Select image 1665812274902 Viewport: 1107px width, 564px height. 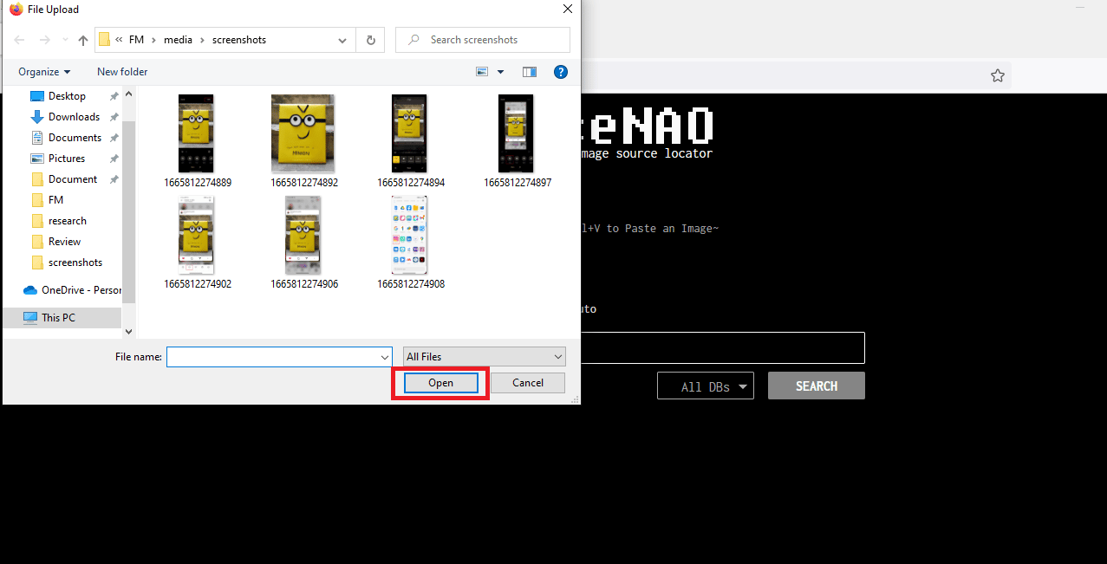click(x=197, y=243)
